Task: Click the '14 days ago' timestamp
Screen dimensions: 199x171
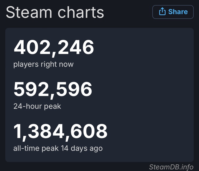Action: [82, 148]
